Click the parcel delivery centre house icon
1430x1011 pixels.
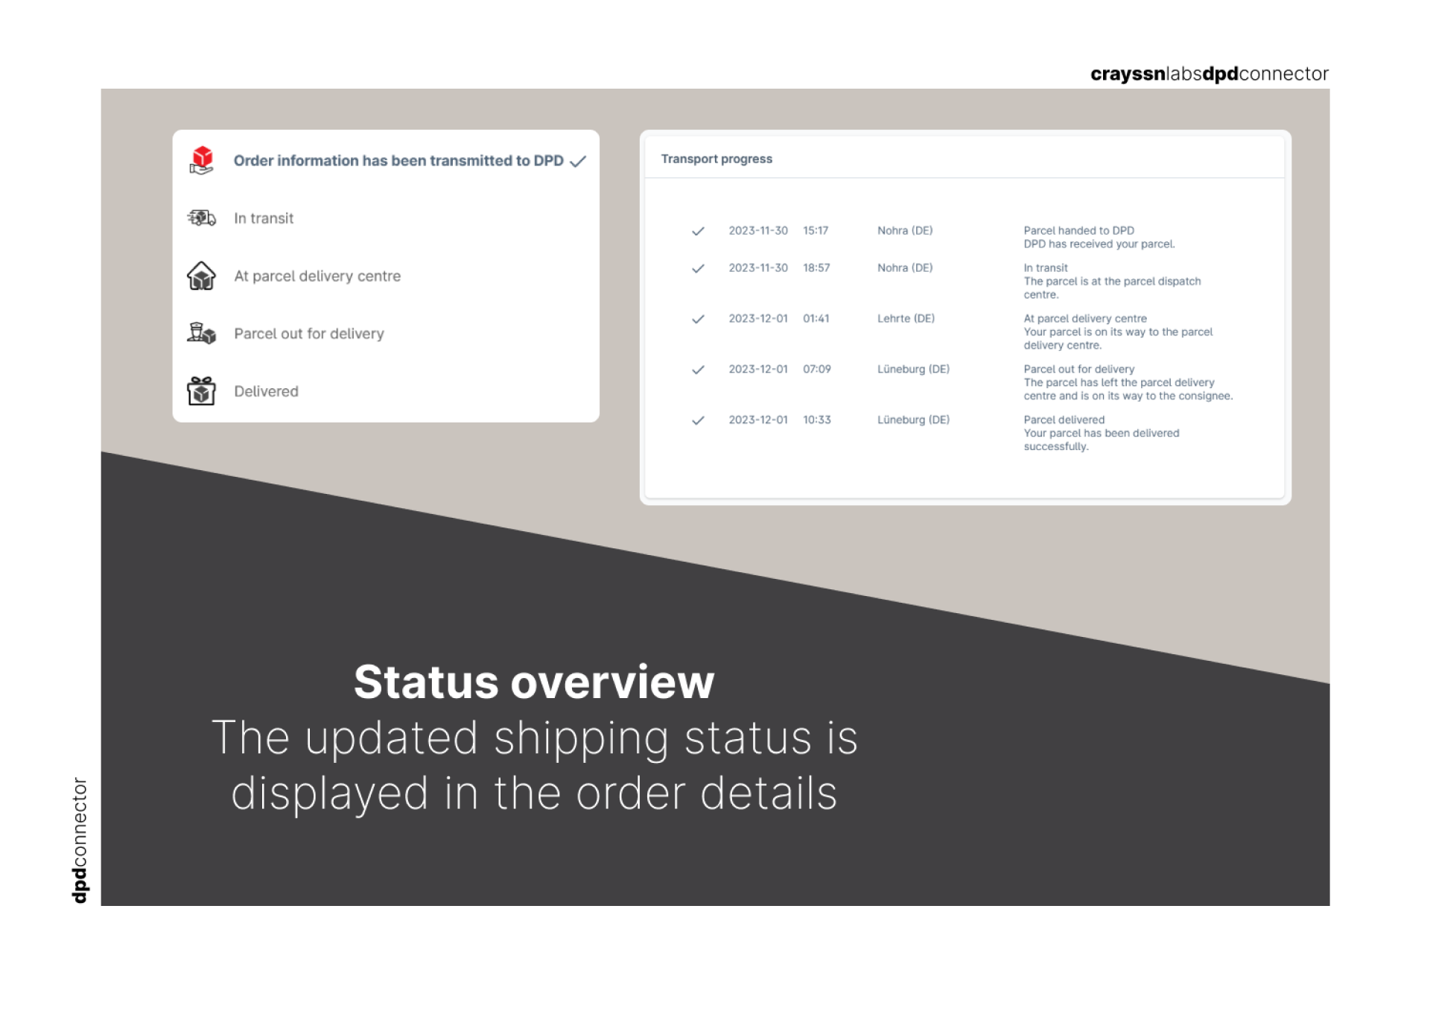coord(201,276)
